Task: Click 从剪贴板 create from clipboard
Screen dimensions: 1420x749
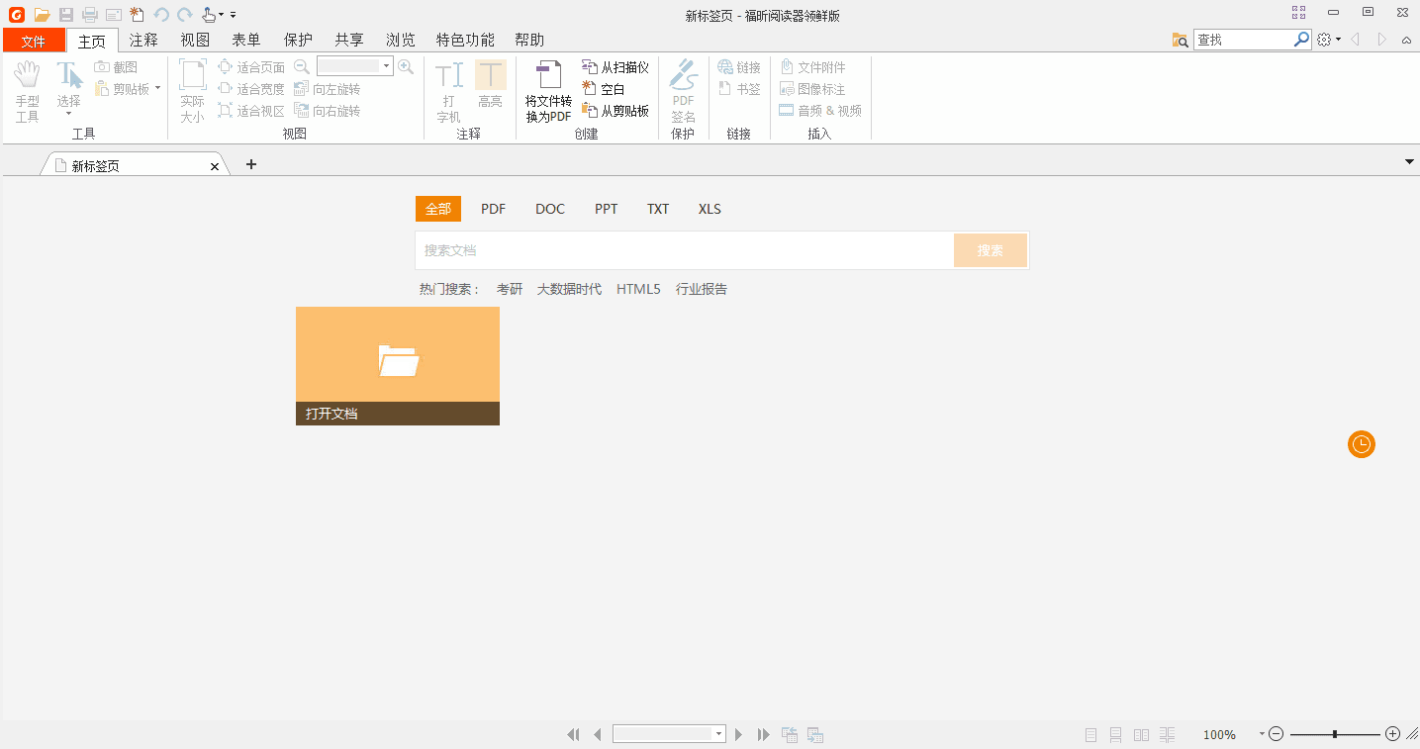Action: click(x=615, y=111)
